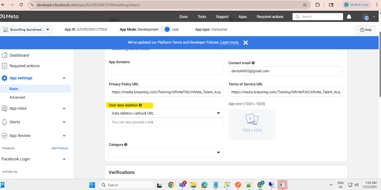Click the App domains input field
The width and height of the screenshot is (381, 190).
(166, 70)
